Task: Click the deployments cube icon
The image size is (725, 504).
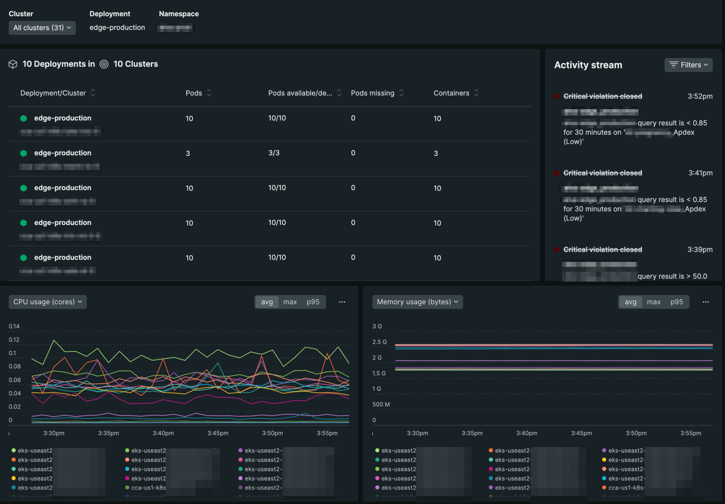Action: [x=12, y=64]
